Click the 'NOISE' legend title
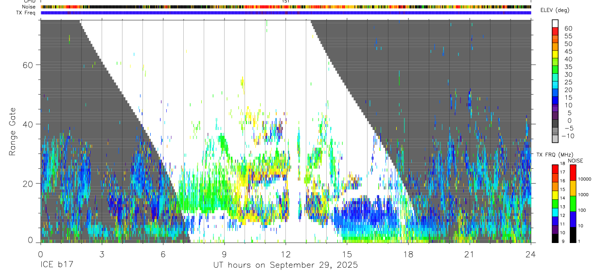This screenshot has height=275, width=597. pos(575,161)
